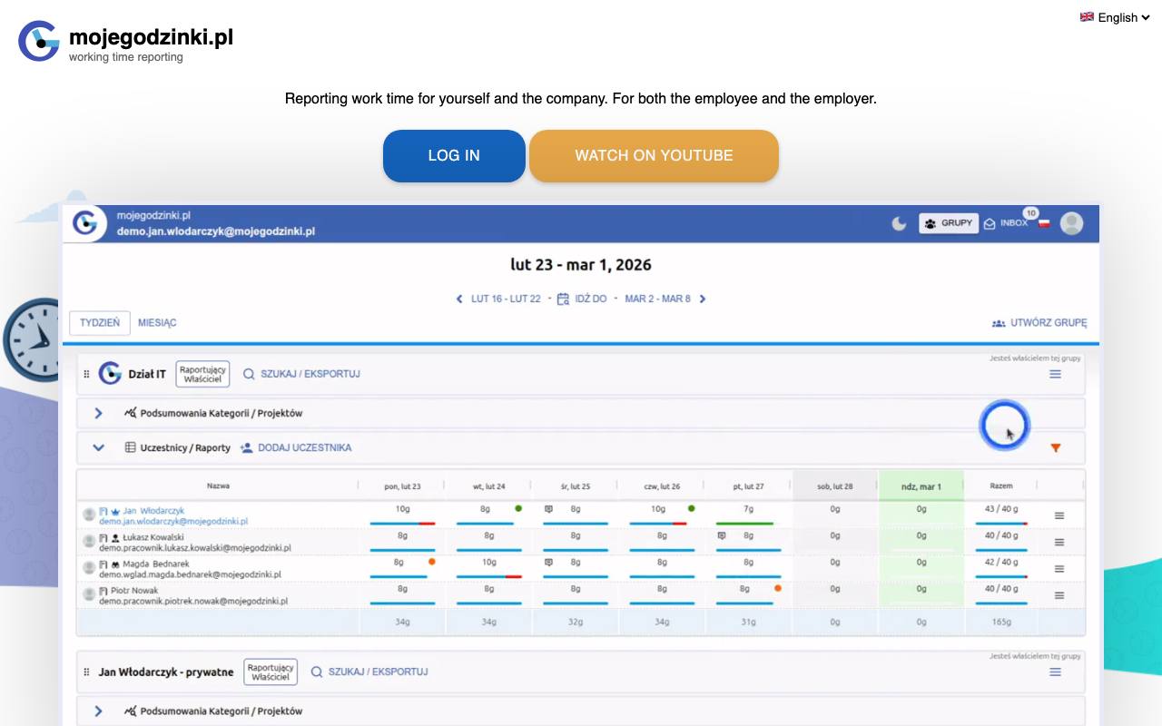Viewport: 1162px width, 726px height.
Task: Open Jan Włodarczyk name link
Action: [153, 511]
